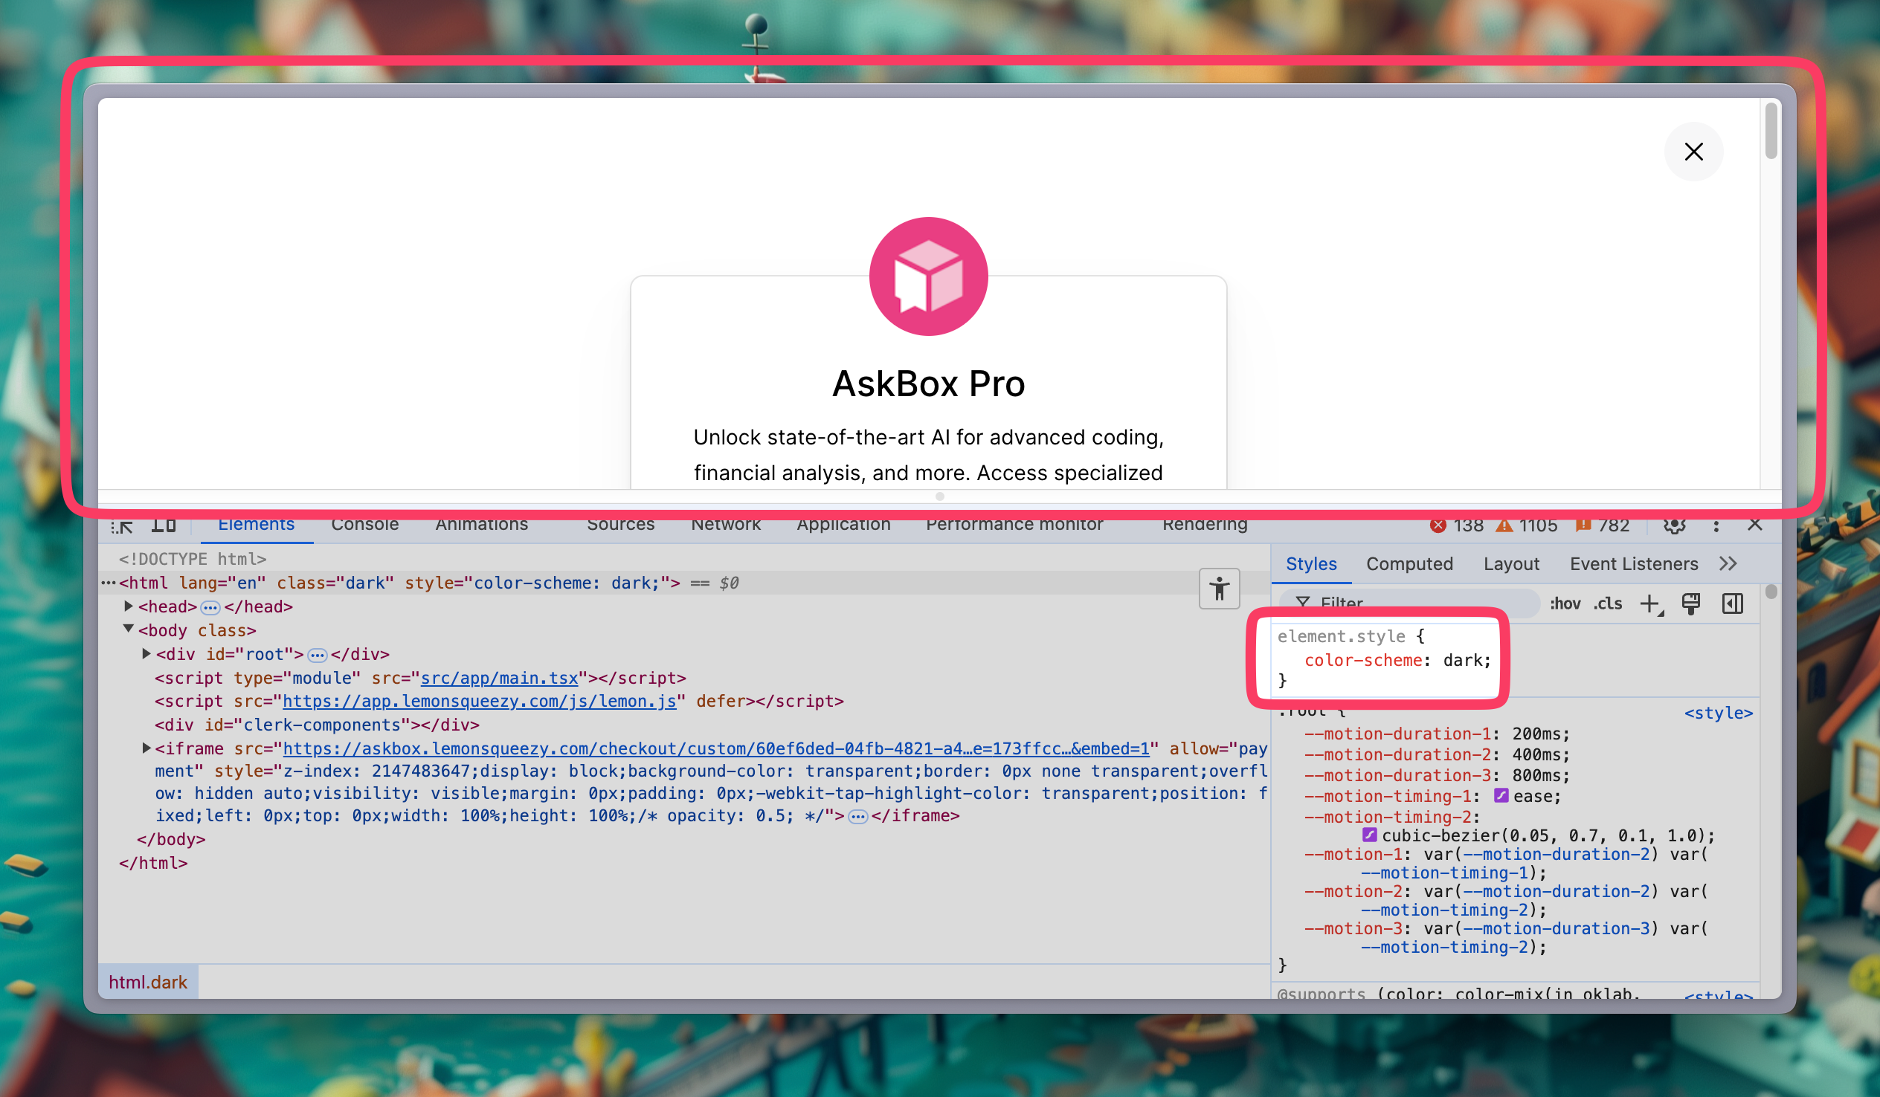This screenshot has height=1097, width=1880.
Task: Activate the inspect element picker icon
Action: tap(123, 525)
